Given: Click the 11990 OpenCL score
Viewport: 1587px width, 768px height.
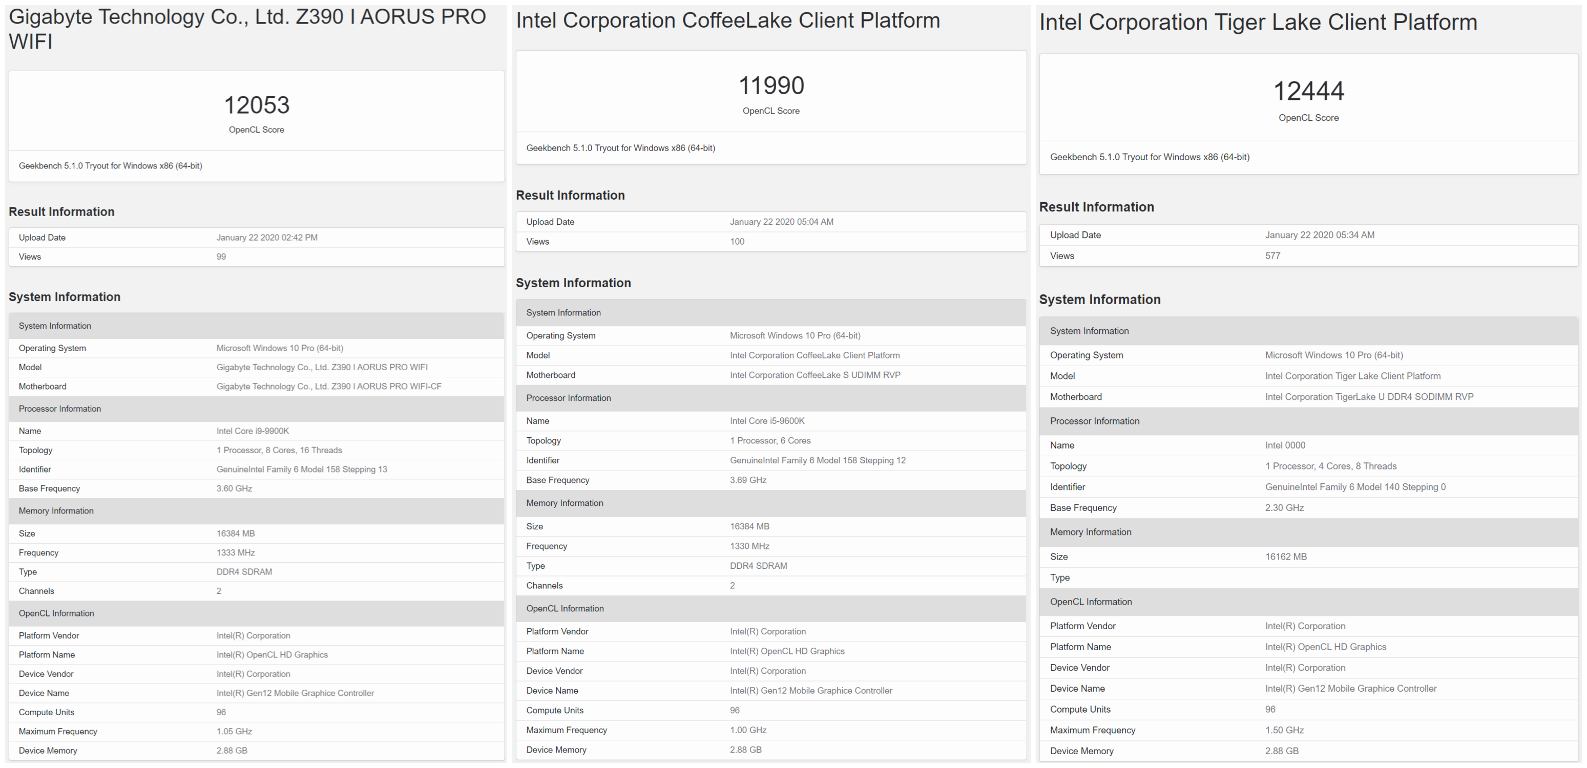Looking at the screenshot, I should [771, 86].
